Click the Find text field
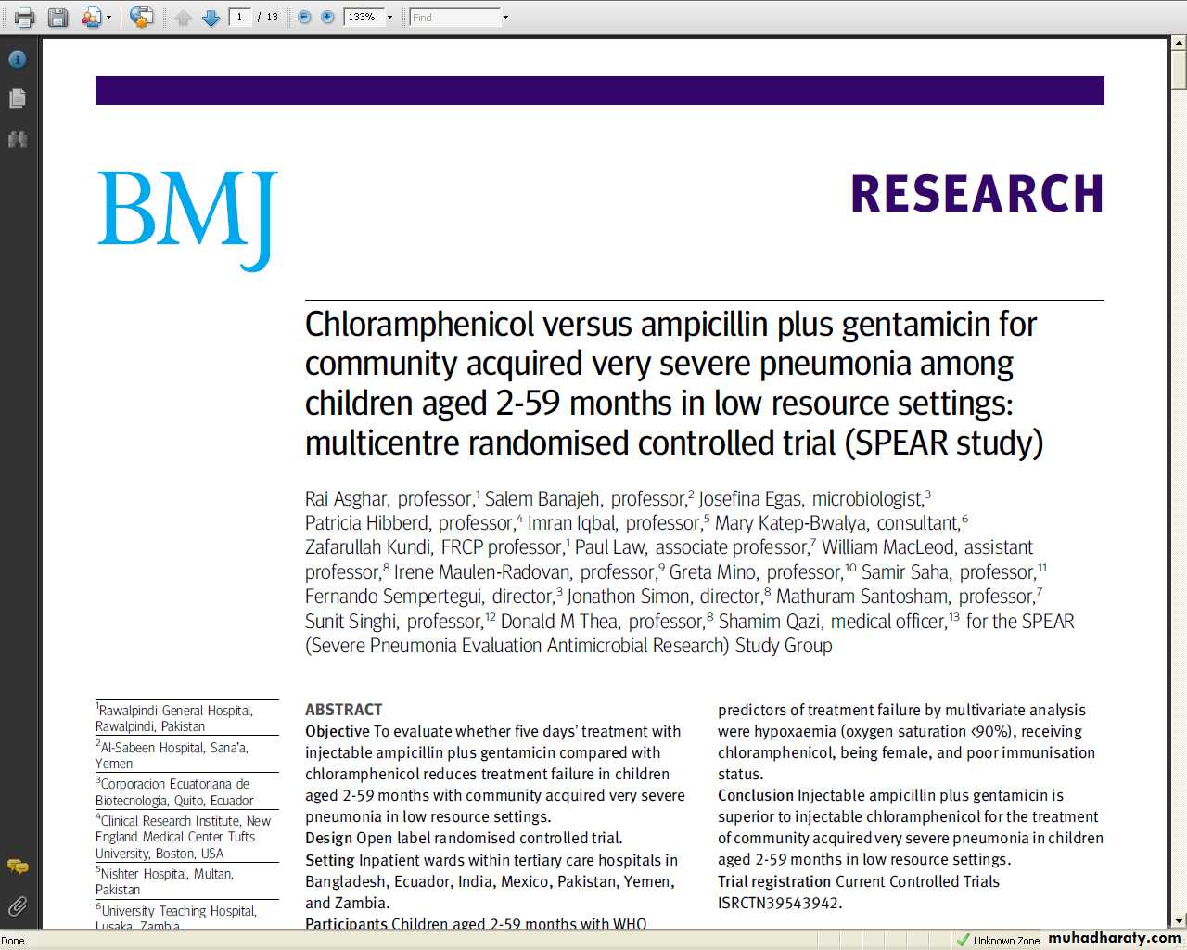The width and height of the screenshot is (1187, 950). [454, 18]
